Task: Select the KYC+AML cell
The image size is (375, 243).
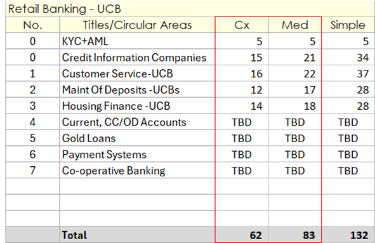Action: [137, 41]
